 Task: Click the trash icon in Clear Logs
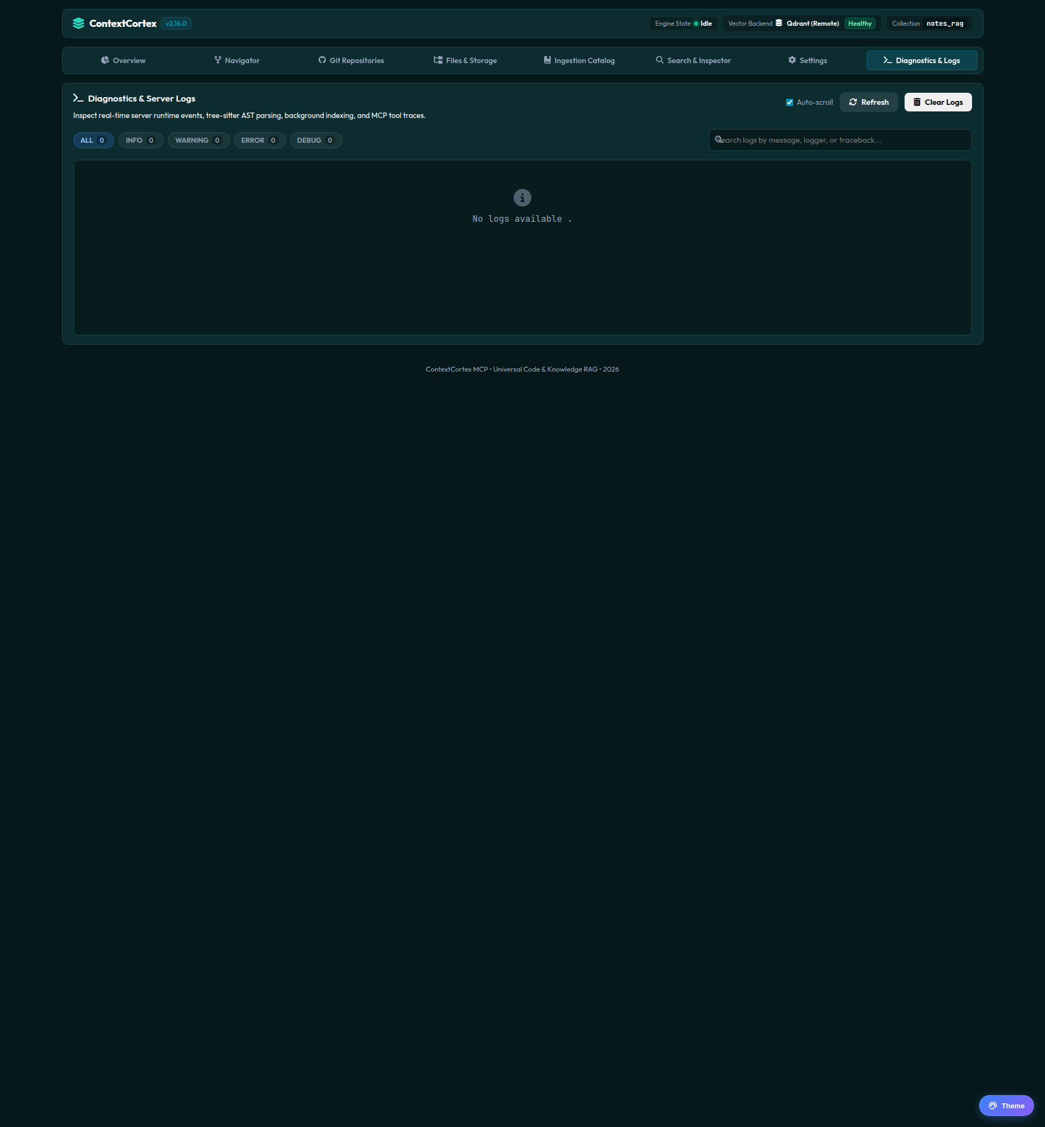click(x=917, y=103)
